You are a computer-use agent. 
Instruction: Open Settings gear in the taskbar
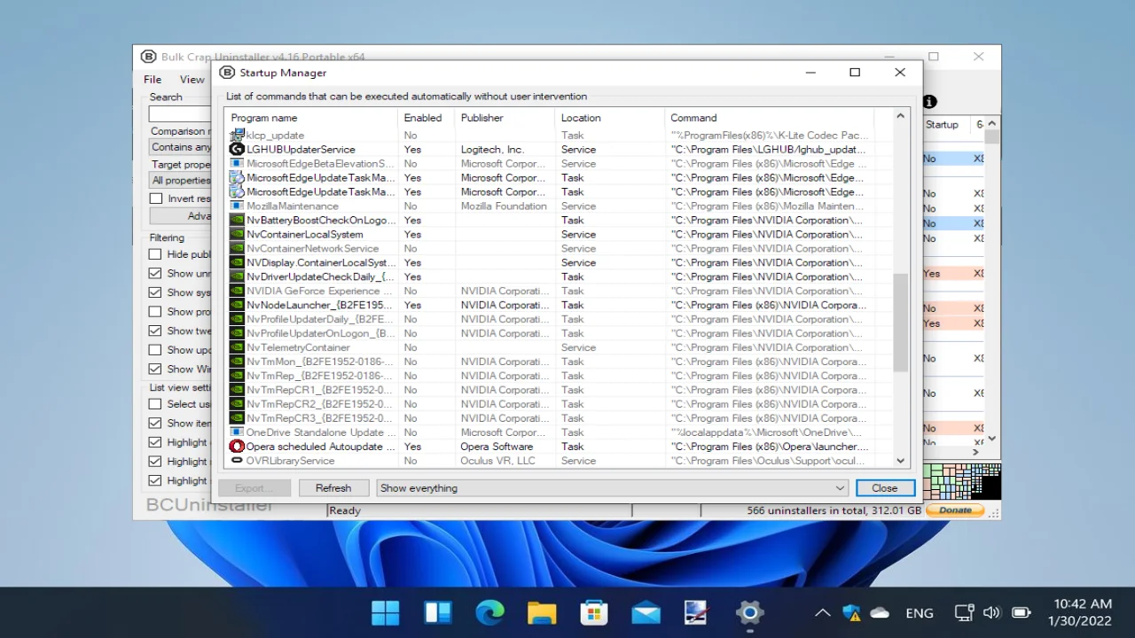[x=750, y=612]
